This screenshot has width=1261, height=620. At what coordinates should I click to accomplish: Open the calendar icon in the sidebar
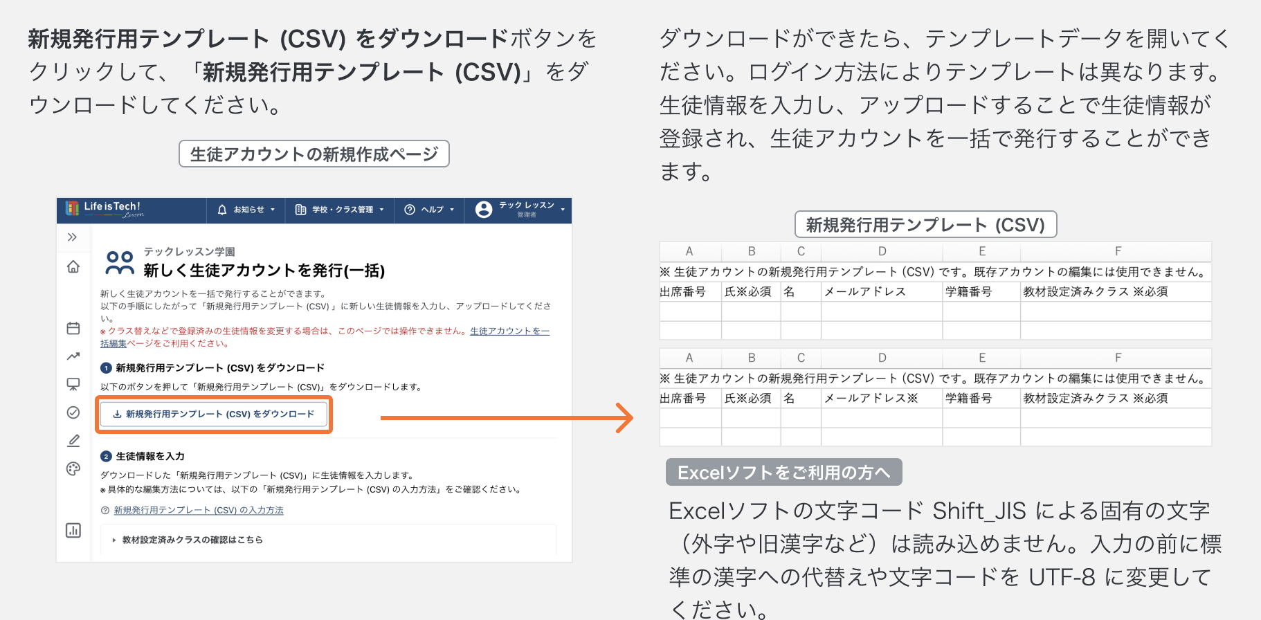click(x=73, y=328)
